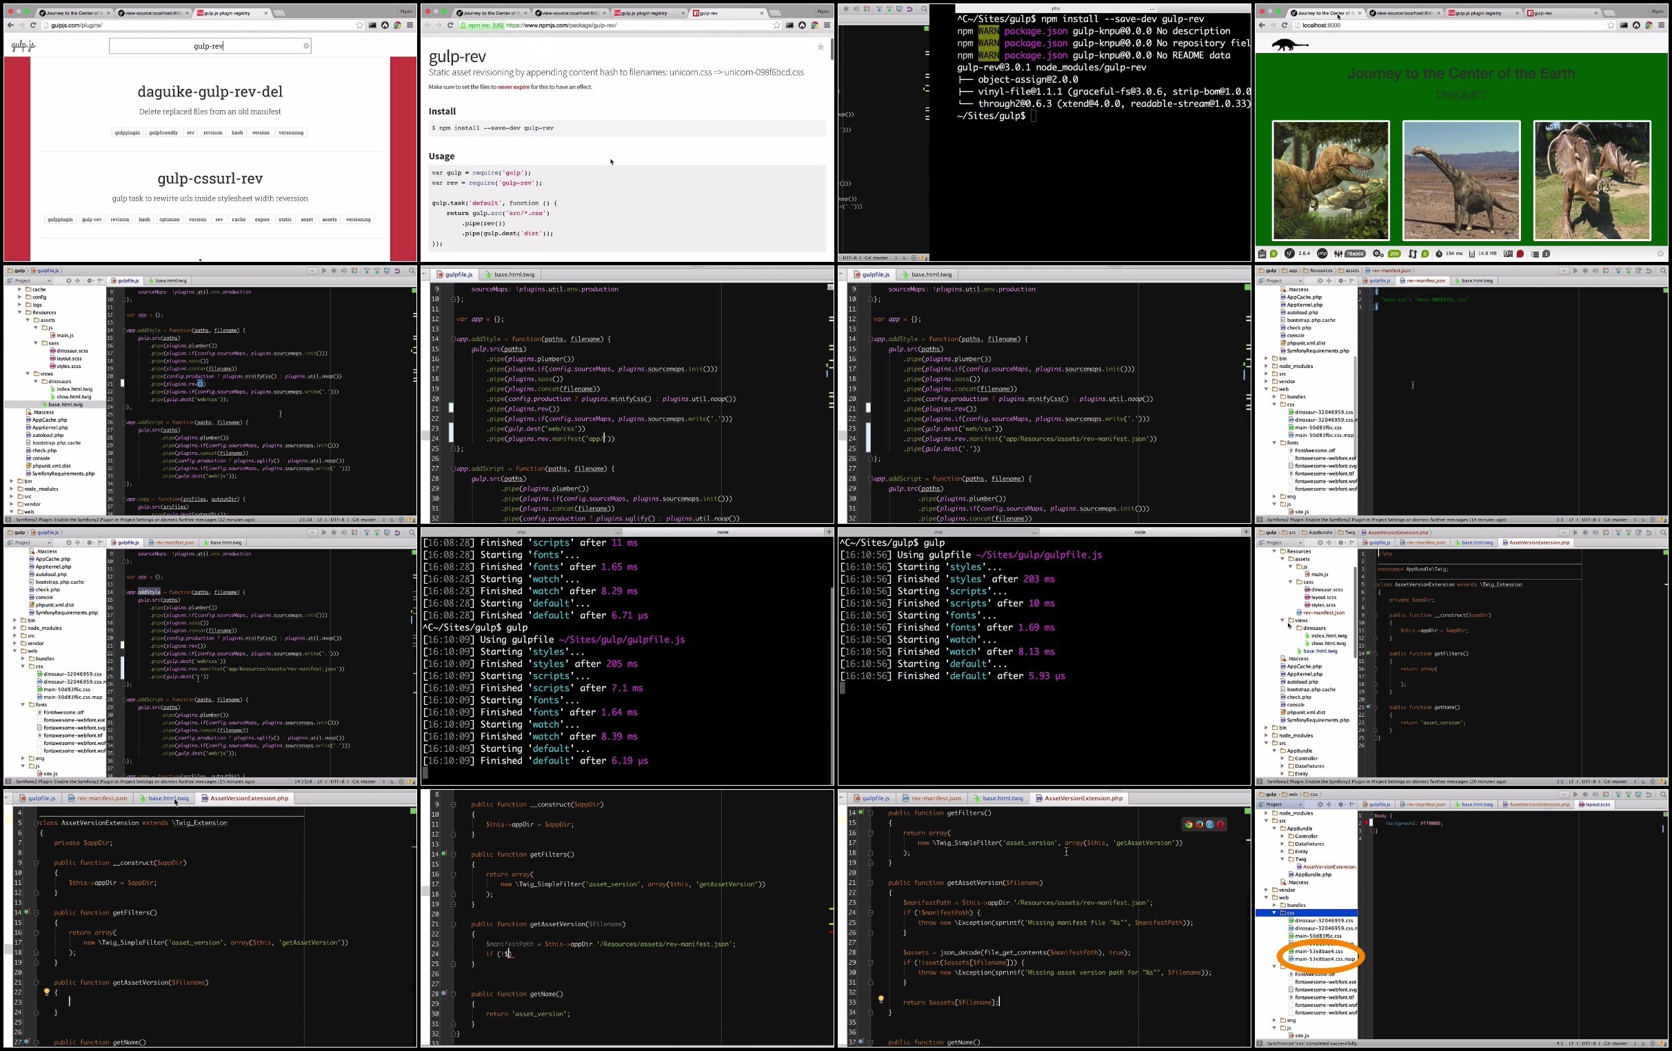This screenshot has width=1672, height=1051.
Task: Click the gulpfriendly tag button
Action: 163,132
